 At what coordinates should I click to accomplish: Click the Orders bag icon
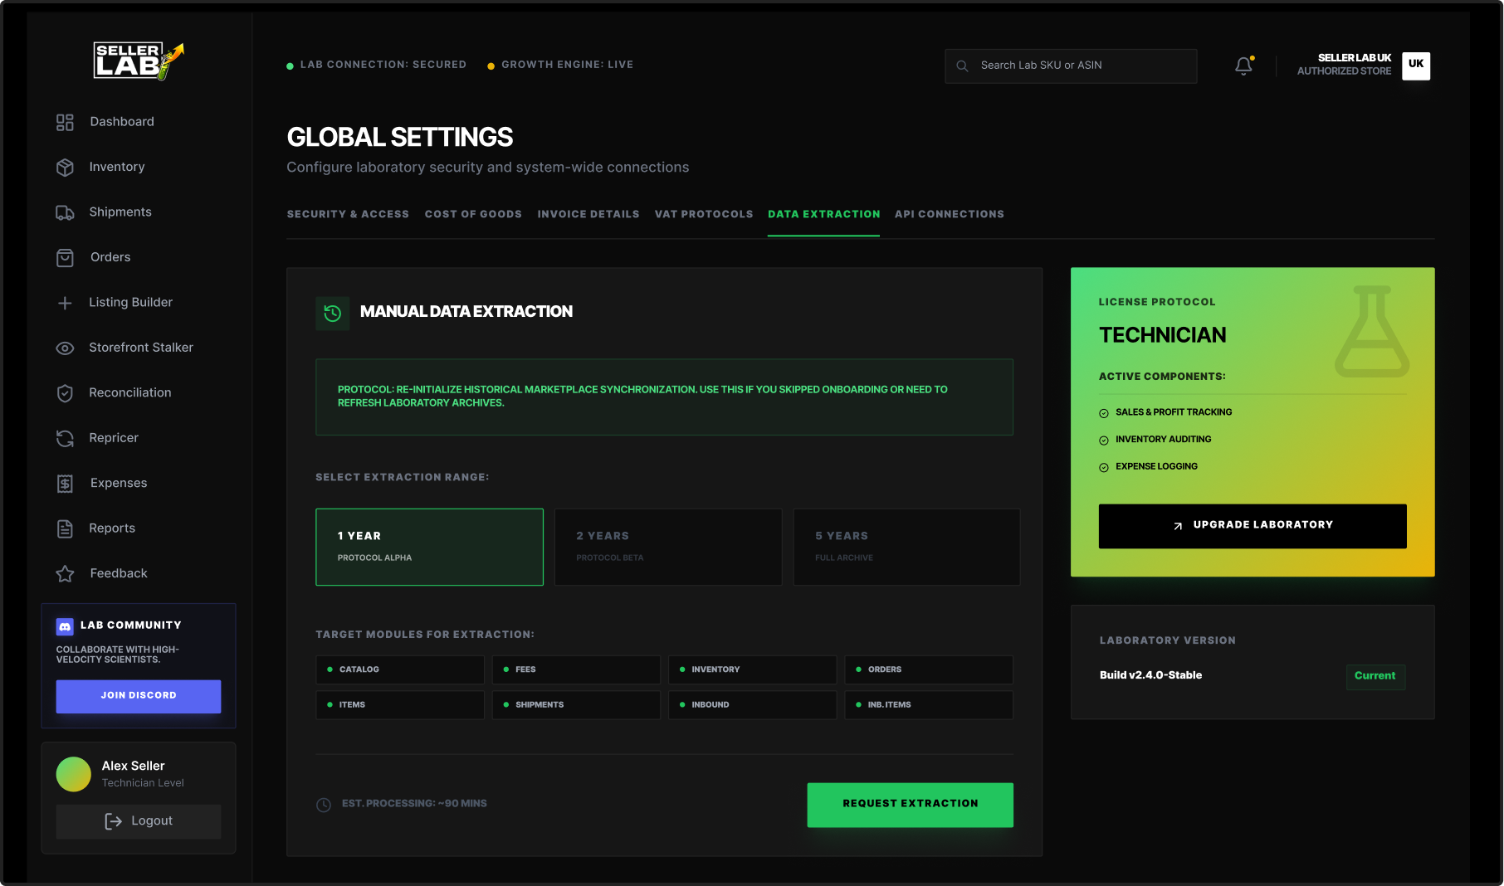tap(65, 257)
